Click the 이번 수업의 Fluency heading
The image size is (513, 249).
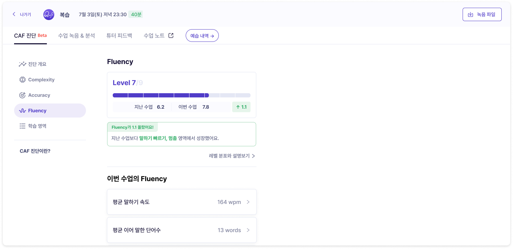click(137, 179)
